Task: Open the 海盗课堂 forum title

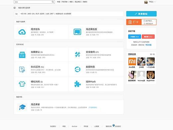Action: [x=35, y=104]
